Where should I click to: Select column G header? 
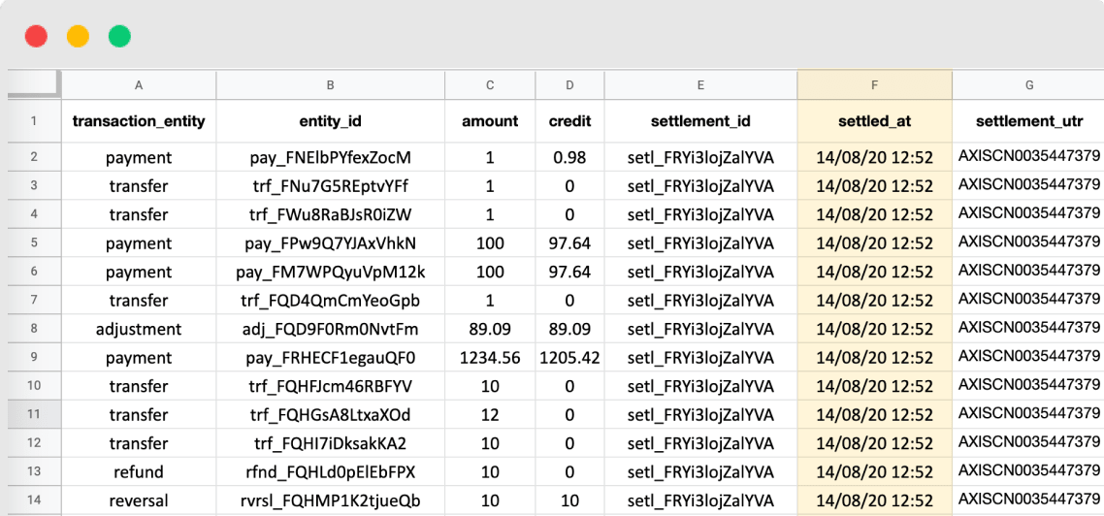click(x=1028, y=85)
